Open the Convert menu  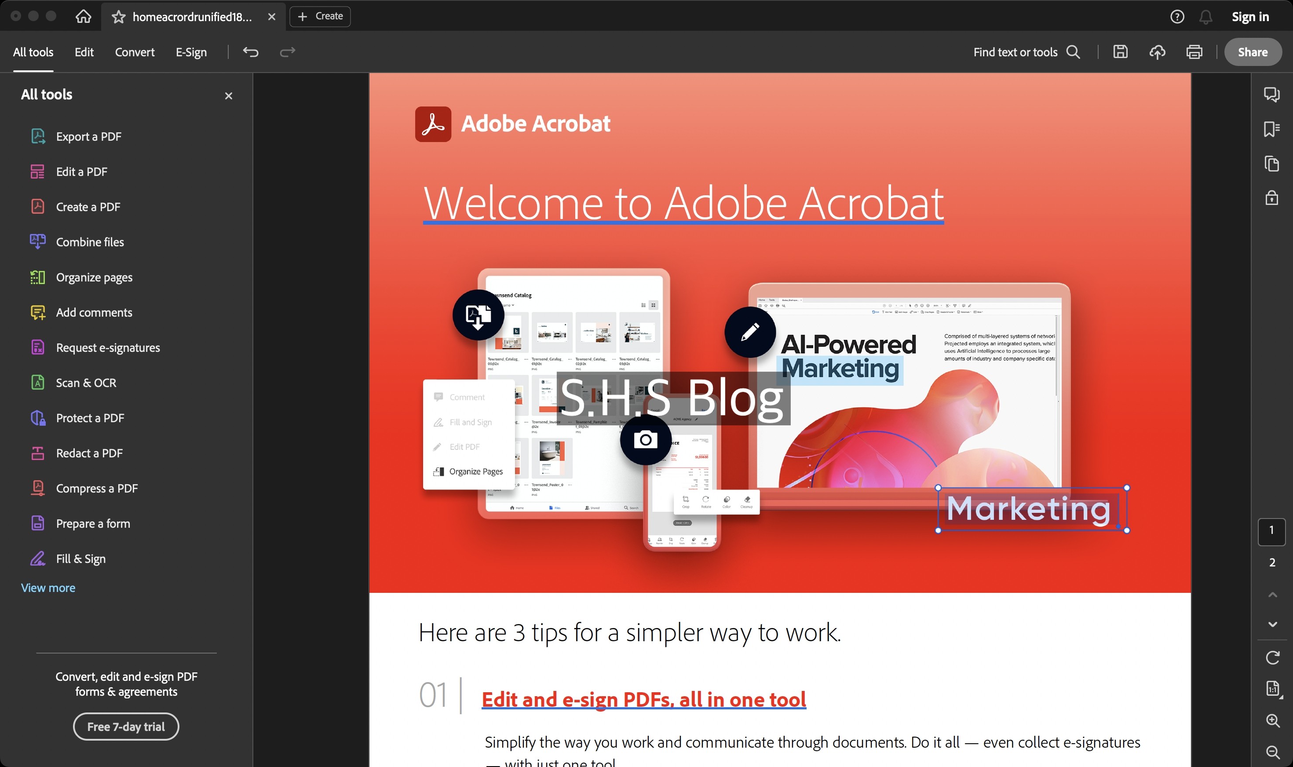135,52
